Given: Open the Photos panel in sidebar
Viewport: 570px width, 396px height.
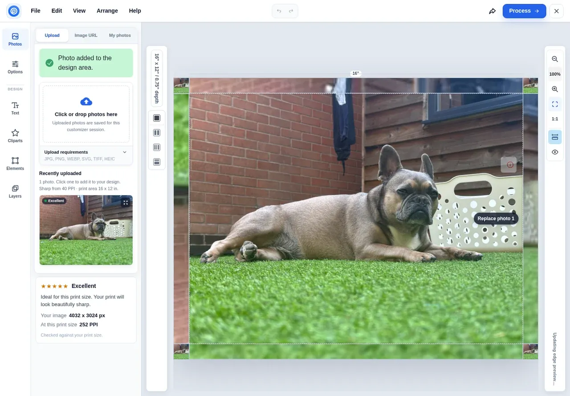Looking at the screenshot, I should [15, 39].
